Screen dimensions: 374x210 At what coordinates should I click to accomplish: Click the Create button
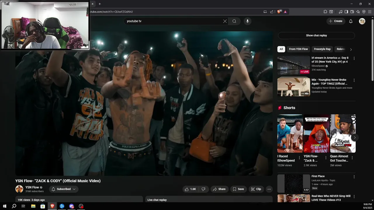(335, 21)
